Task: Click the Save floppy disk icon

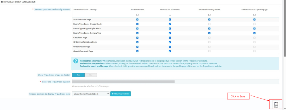Action: [x=276, y=104]
